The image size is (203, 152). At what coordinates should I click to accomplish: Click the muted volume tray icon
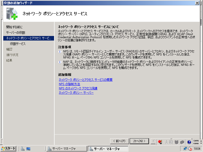190,149
